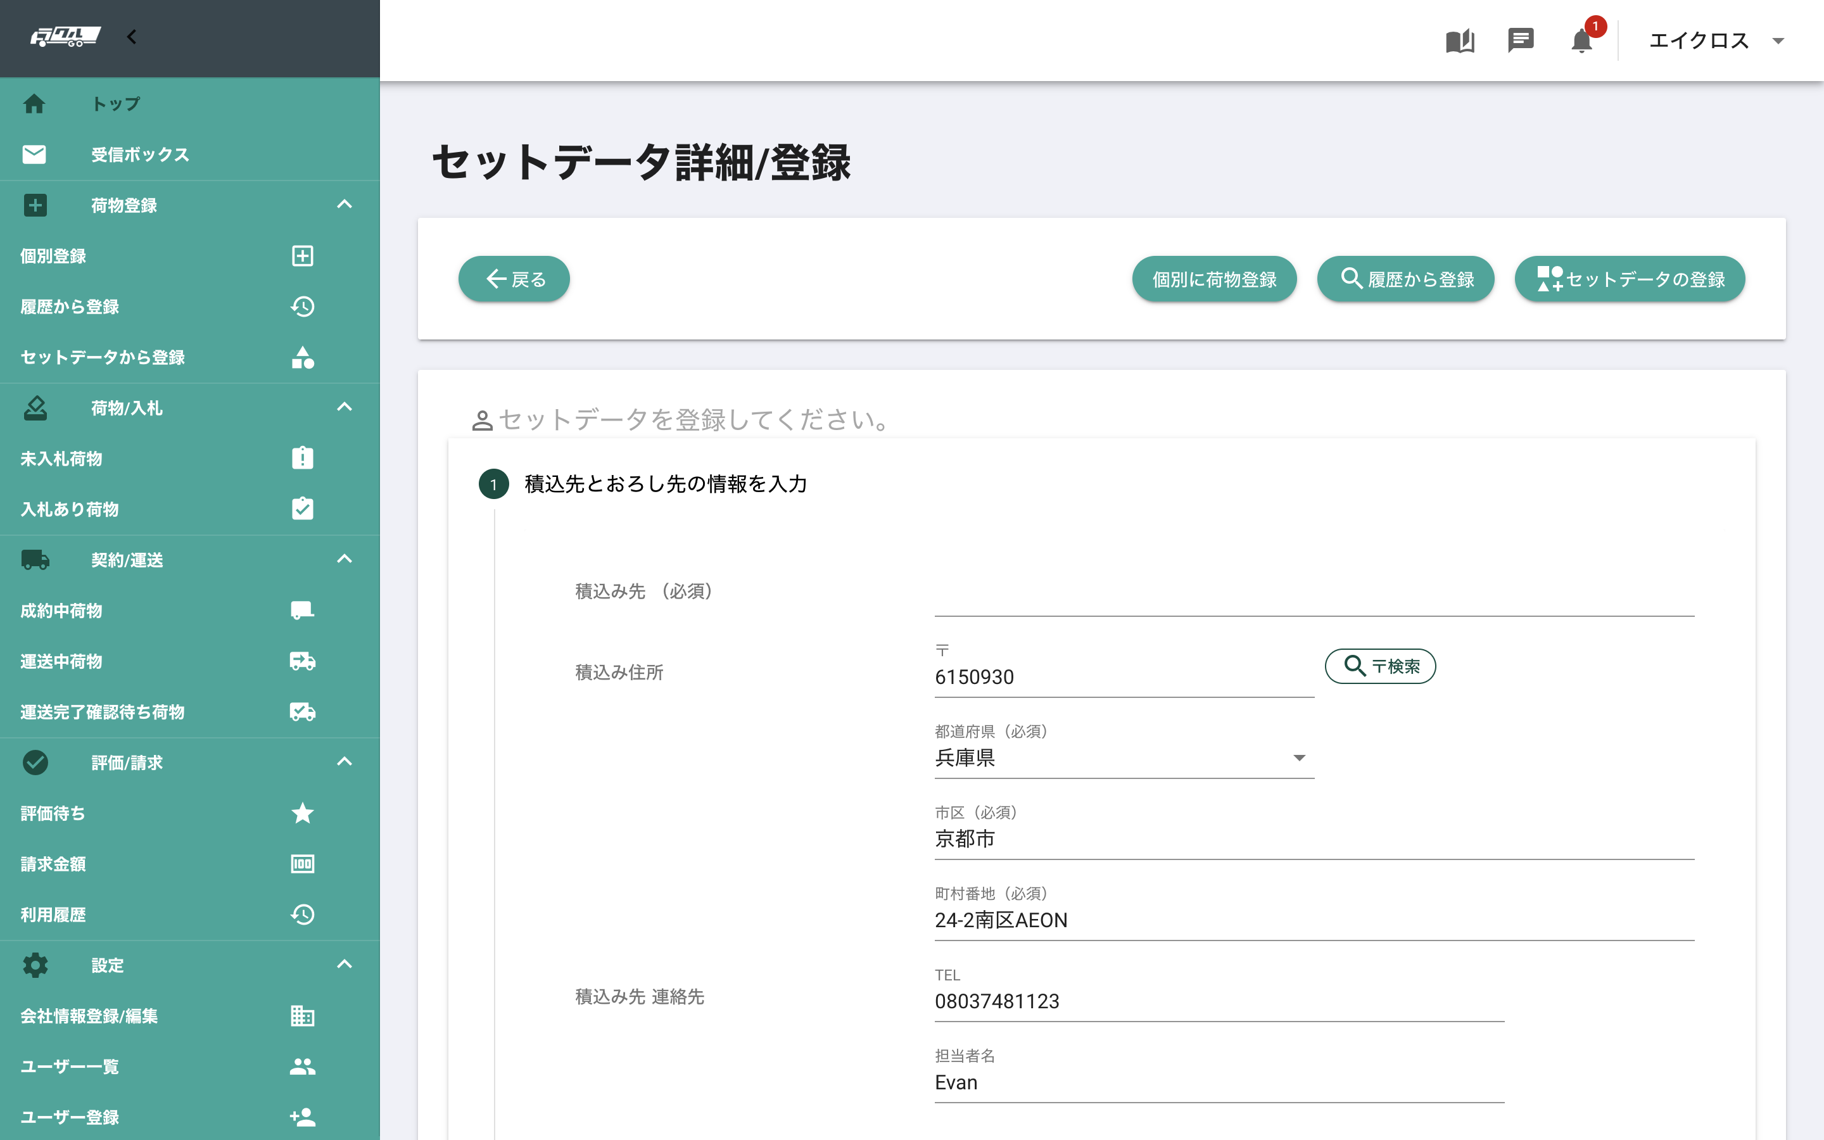Click the postal code field 6150930

[1124, 676]
